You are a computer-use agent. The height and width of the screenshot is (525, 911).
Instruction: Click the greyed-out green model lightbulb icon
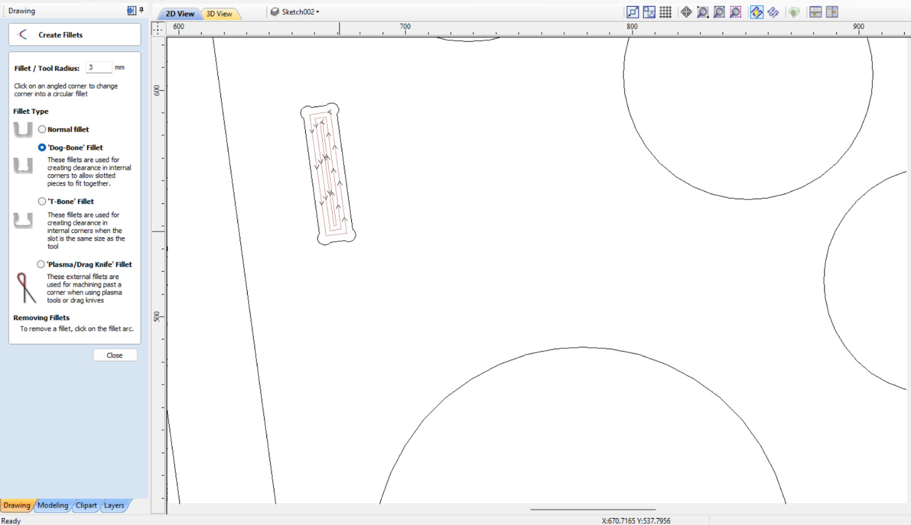coord(794,12)
